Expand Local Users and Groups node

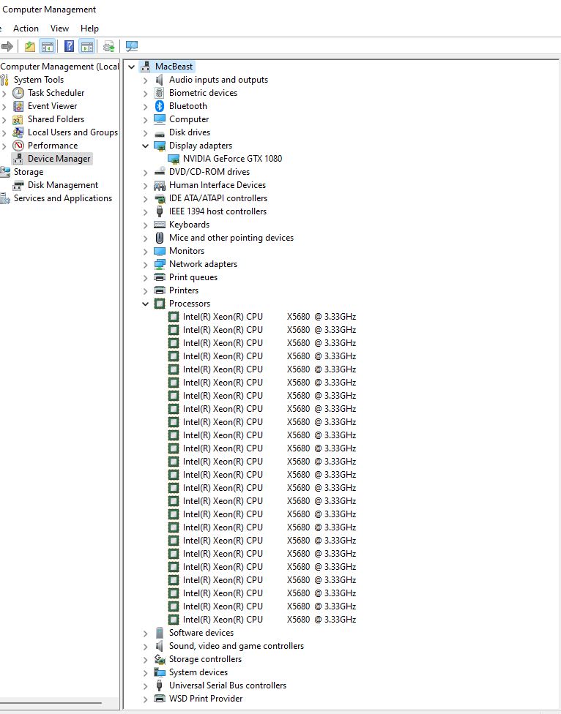pos(4,133)
